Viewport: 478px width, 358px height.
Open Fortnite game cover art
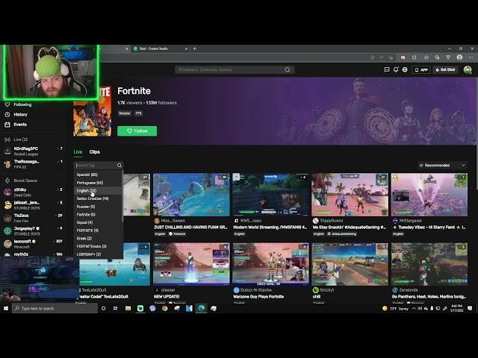pos(93,112)
